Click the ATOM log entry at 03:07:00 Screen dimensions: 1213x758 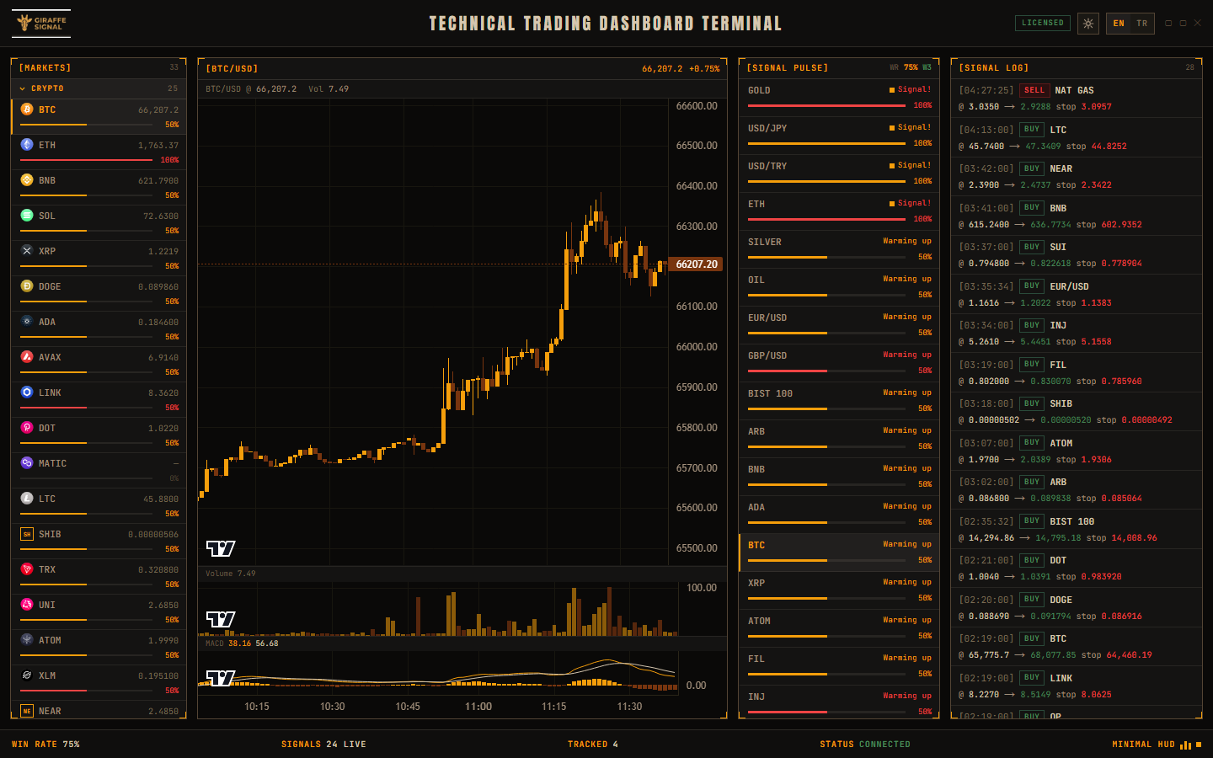coord(1076,451)
